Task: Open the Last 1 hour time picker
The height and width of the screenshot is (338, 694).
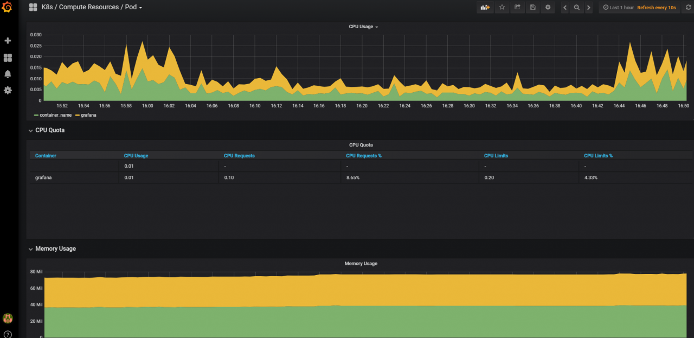Action: point(621,8)
